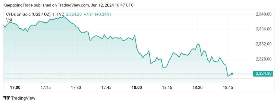Click the CFDs on Gold symbol title
This screenshot has width=278, height=104.
[x=35, y=14]
